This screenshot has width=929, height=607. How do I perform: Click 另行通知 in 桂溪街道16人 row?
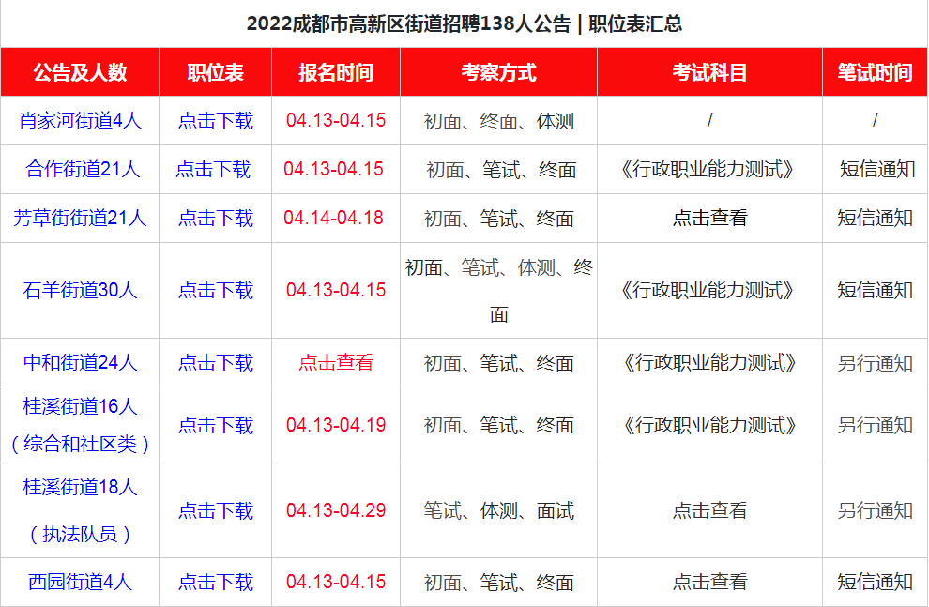876,425
